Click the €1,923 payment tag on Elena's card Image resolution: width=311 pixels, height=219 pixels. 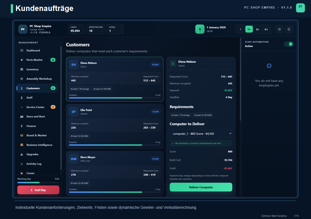[x=155, y=65]
